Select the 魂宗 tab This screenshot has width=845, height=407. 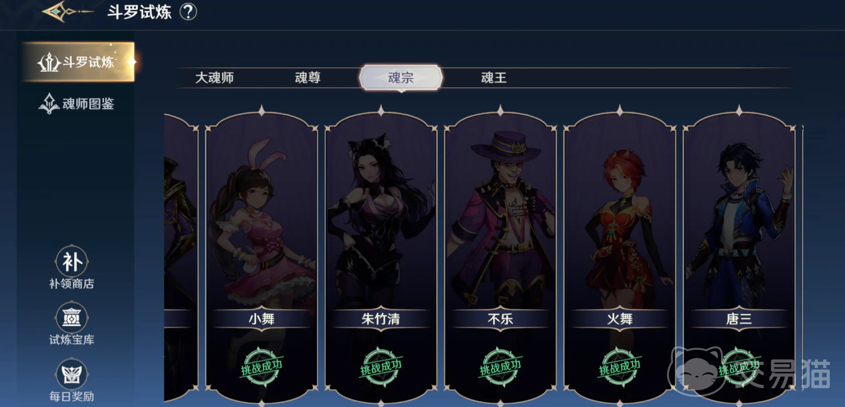pos(401,78)
